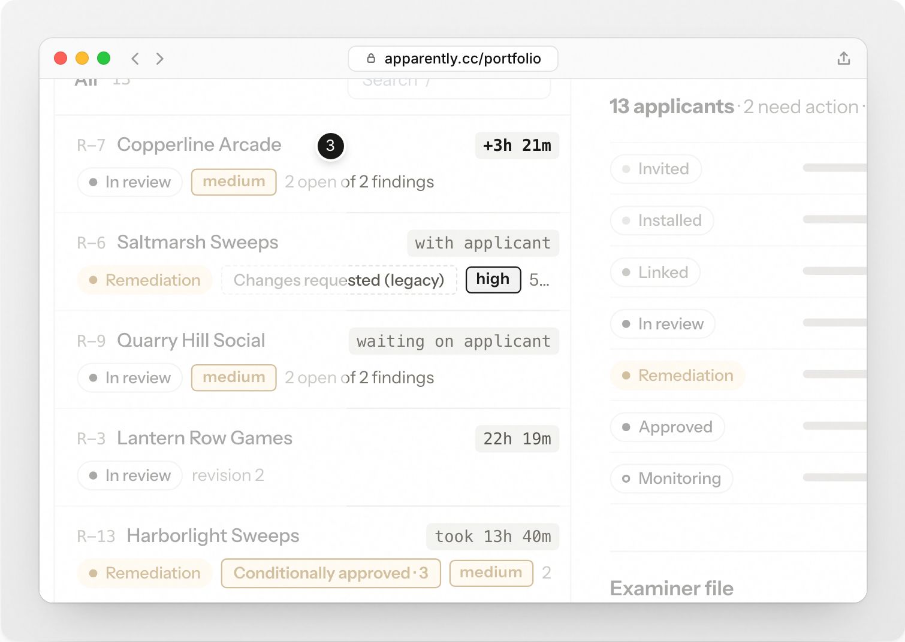Filter by Invited stage
This screenshot has width=905, height=642.
pos(656,169)
